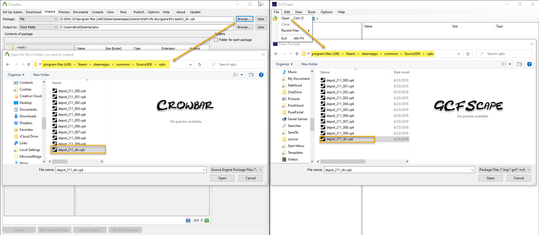Select Searches magnifier icon in Open Package sidebar
Screen dimensions: 539x235
(284, 126)
